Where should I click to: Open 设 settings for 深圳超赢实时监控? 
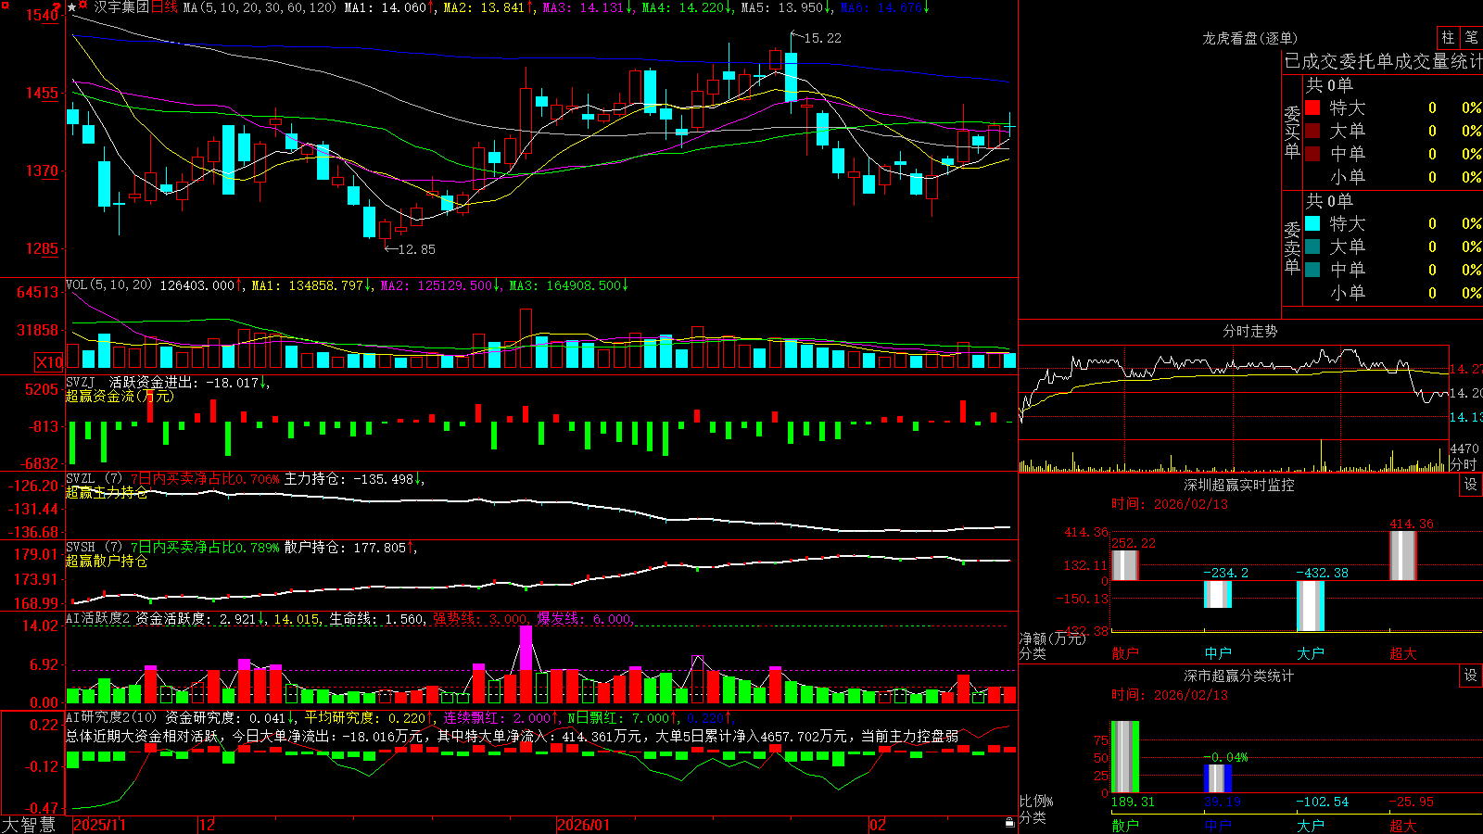pos(1471,485)
